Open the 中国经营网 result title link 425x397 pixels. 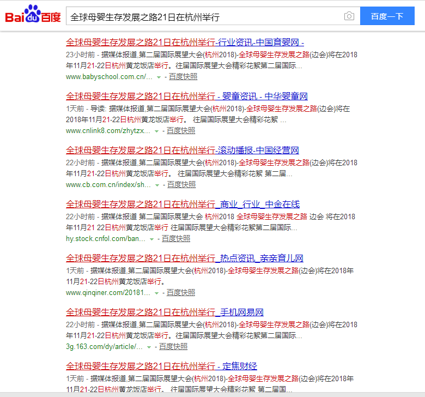183,151
